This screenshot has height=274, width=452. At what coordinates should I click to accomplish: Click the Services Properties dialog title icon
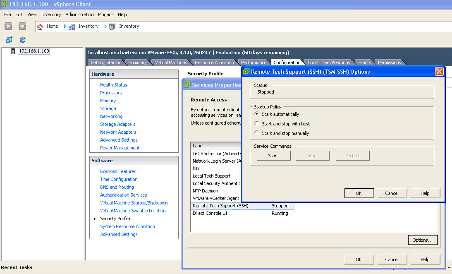[187, 84]
